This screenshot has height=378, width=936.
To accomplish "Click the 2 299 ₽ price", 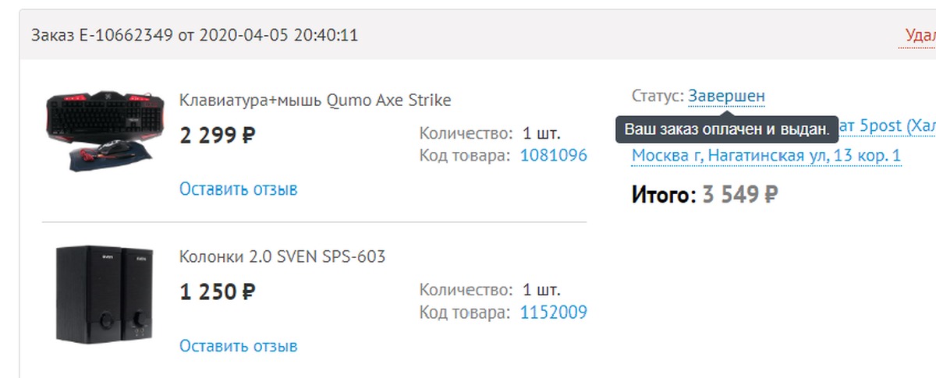I will (218, 136).
